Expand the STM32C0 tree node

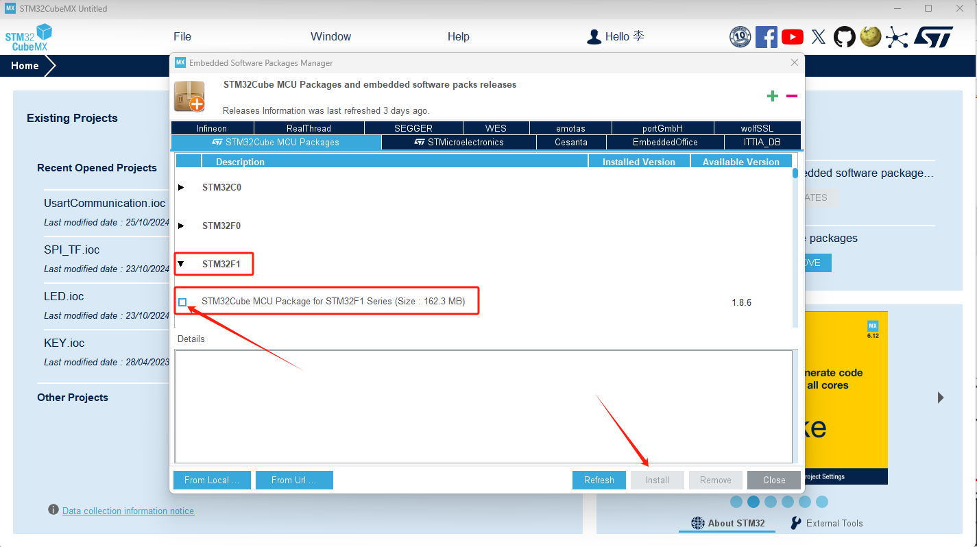[x=181, y=187]
